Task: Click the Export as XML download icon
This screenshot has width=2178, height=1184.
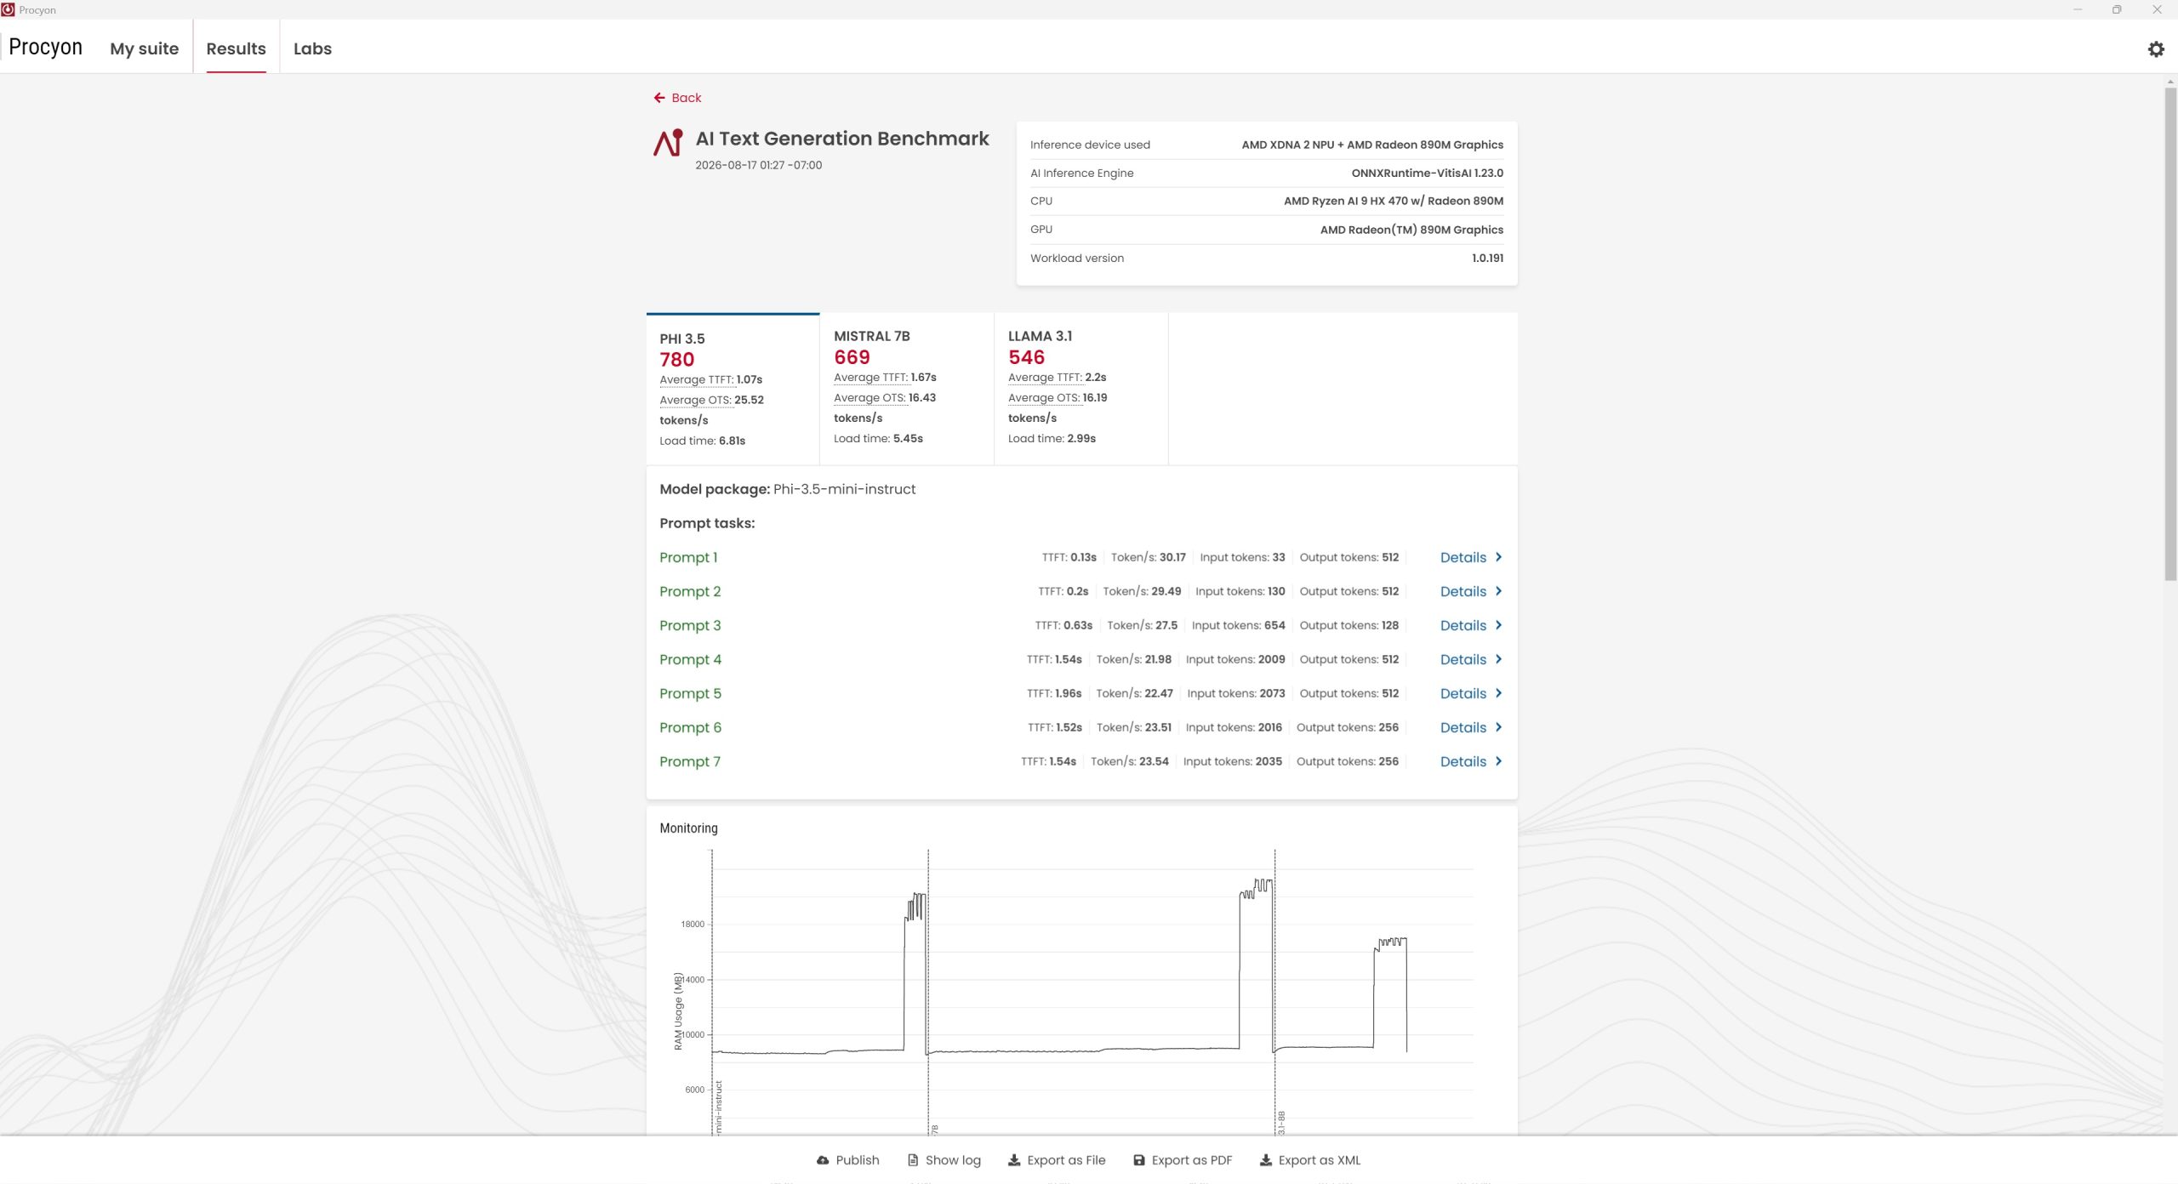Action: [x=1266, y=1160]
